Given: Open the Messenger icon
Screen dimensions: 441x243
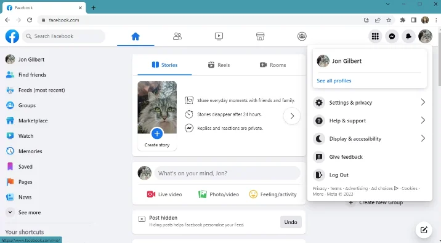Looking at the screenshot, I should (392, 36).
